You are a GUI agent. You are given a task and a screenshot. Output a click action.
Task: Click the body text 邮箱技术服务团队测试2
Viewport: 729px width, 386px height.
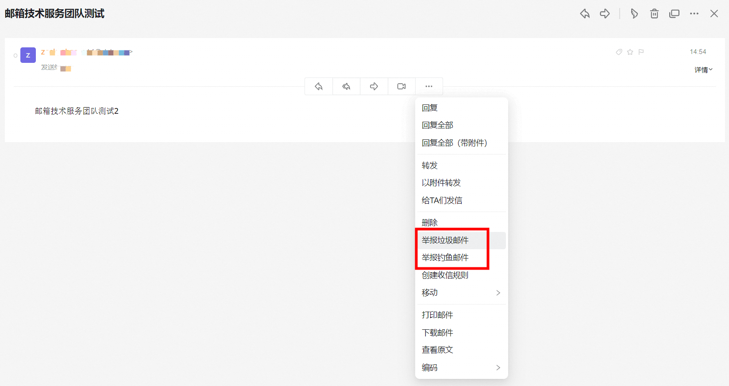click(x=77, y=111)
